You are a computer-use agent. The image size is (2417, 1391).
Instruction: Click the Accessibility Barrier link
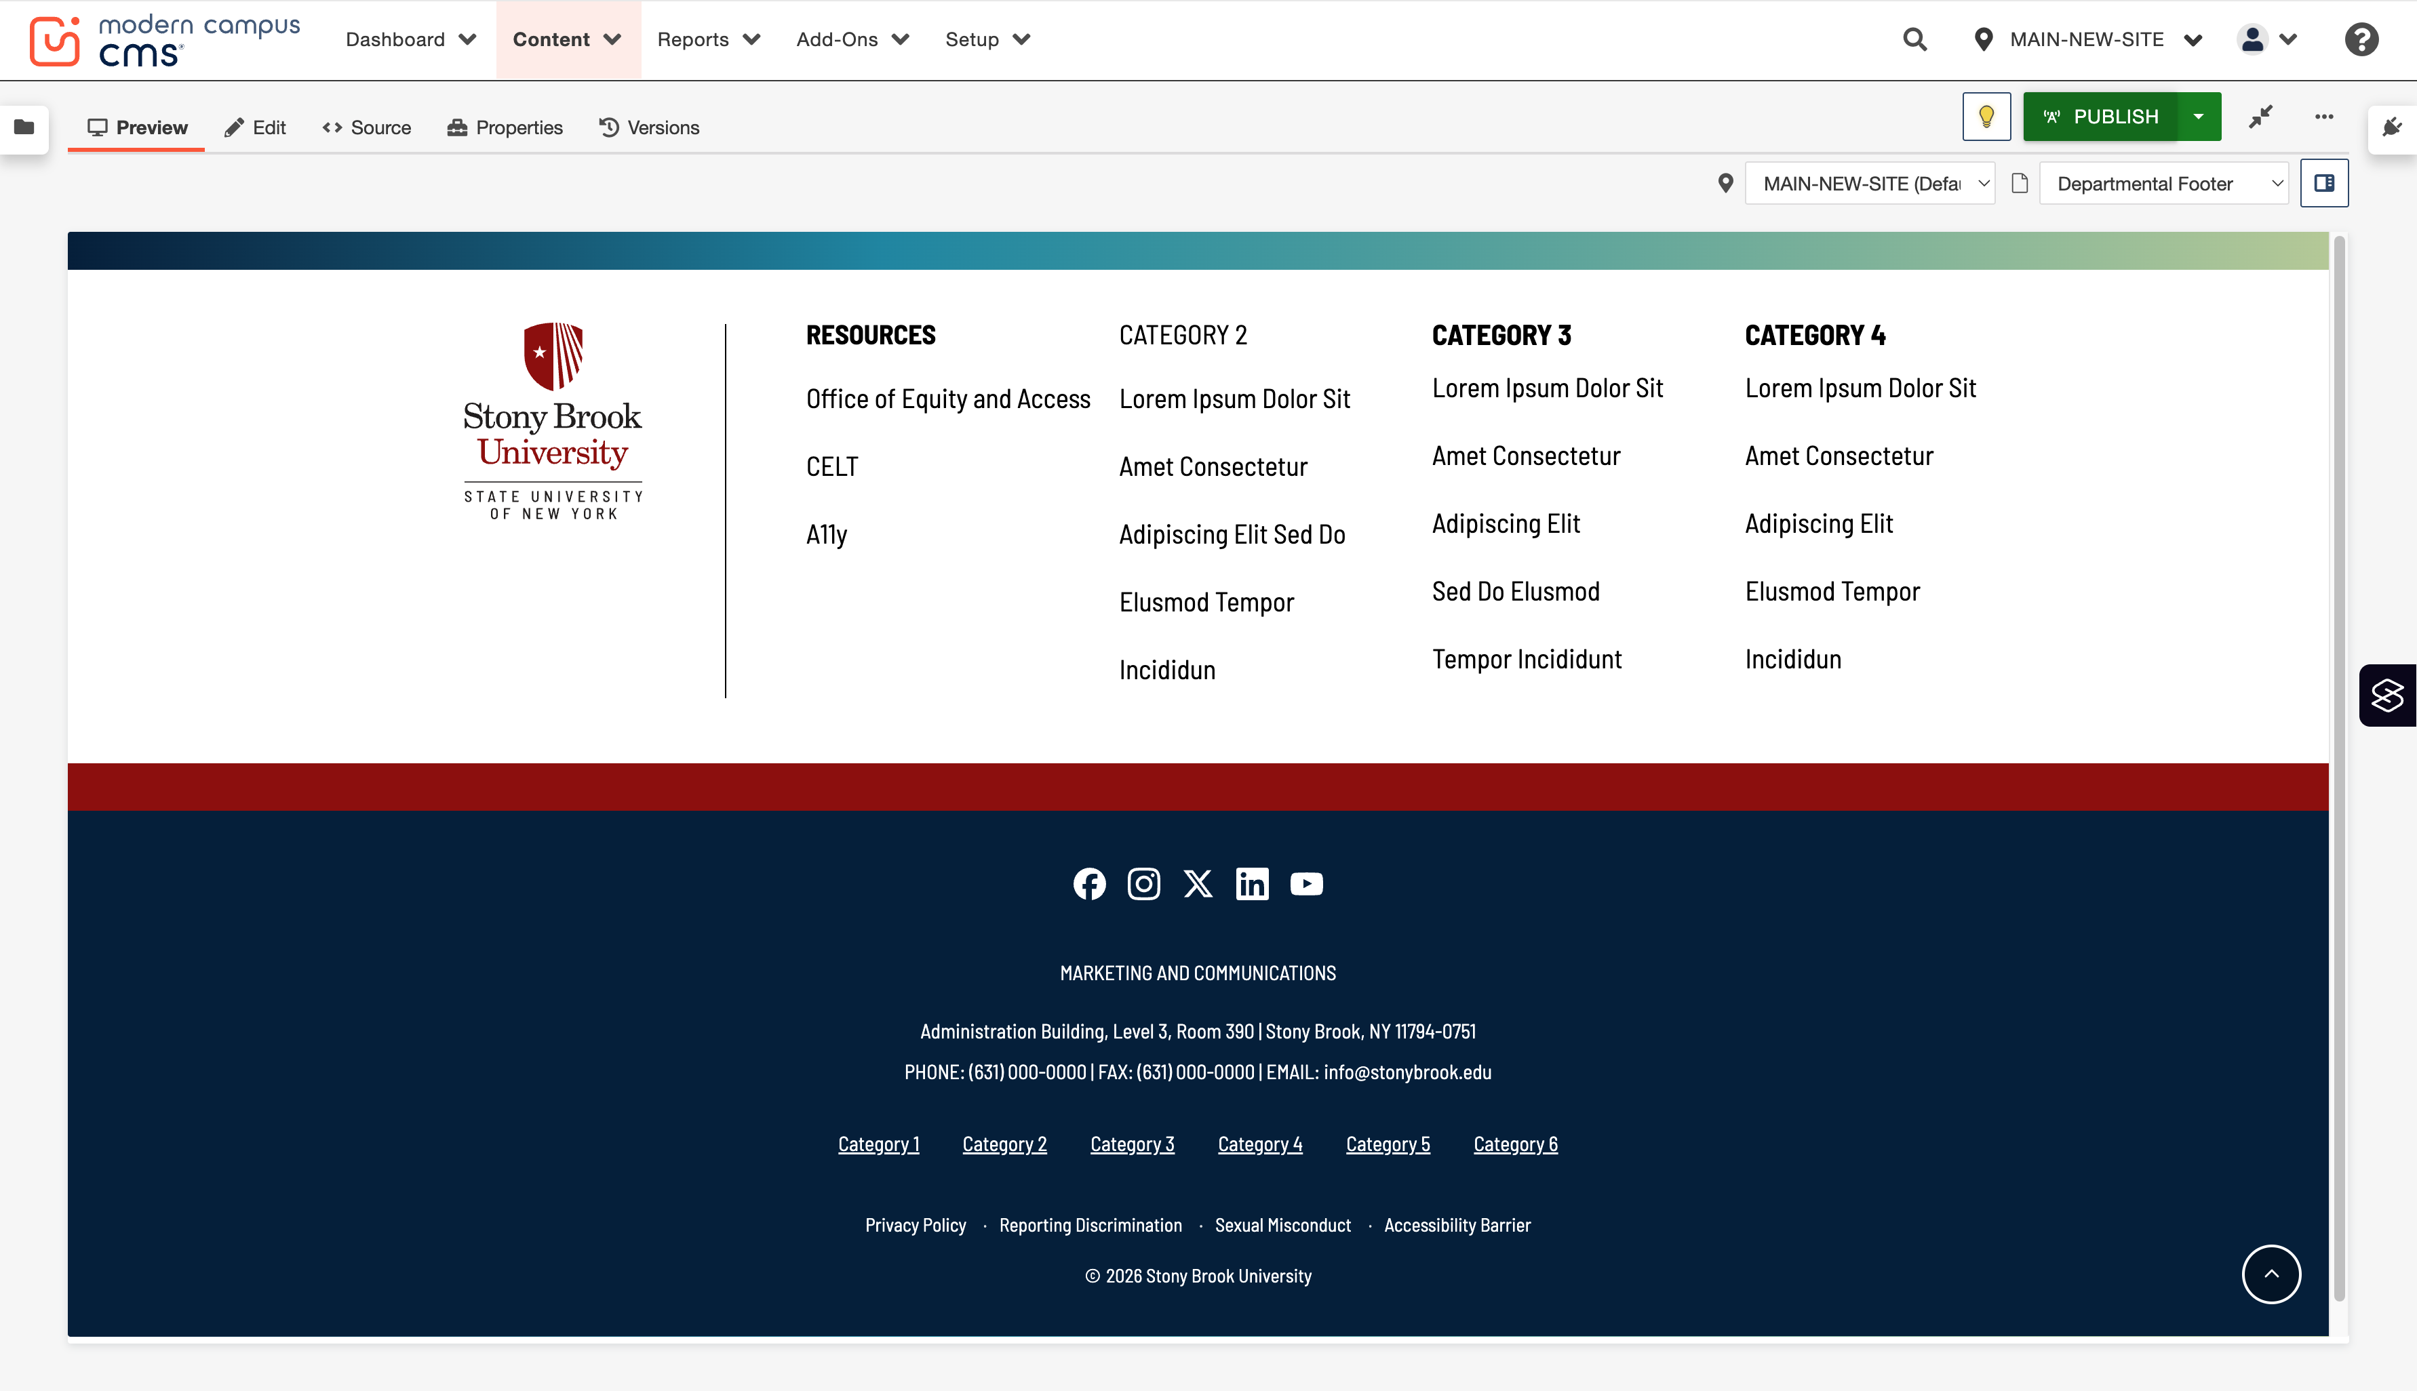click(1457, 1225)
